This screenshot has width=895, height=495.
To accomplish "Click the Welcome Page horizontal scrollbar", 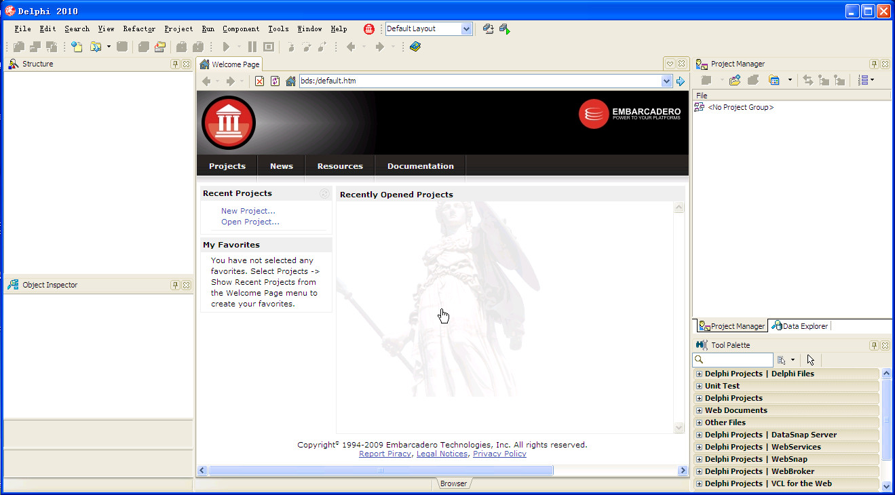I will pos(380,470).
